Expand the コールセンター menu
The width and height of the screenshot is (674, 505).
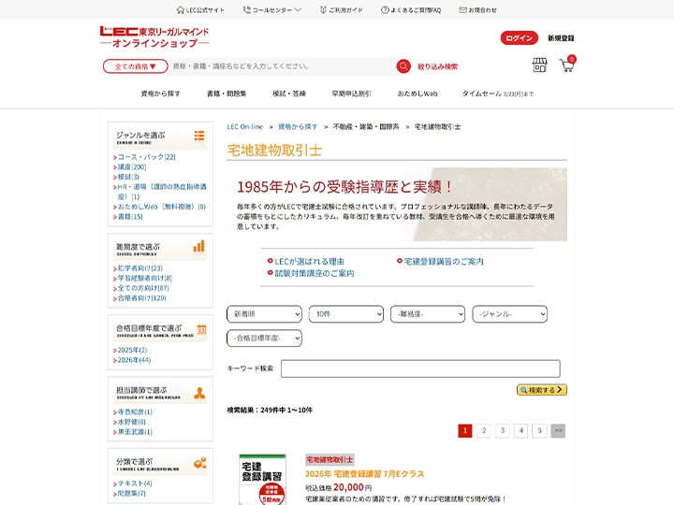[272, 10]
